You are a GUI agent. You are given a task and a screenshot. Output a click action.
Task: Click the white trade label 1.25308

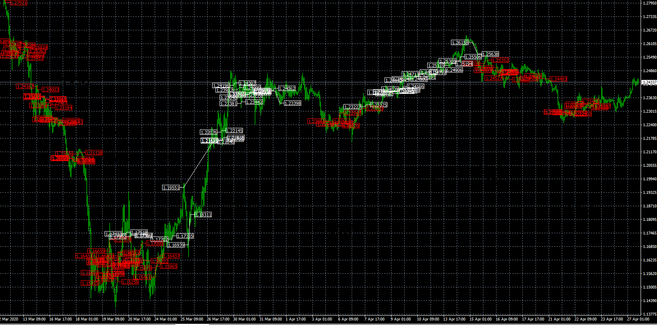448,61
